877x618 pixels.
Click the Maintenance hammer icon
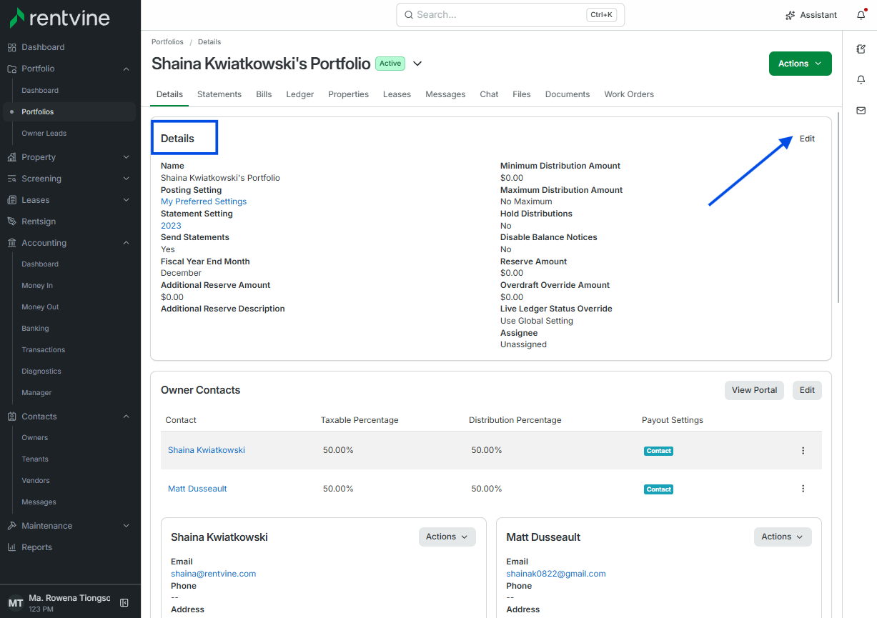pyautogui.click(x=11, y=526)
